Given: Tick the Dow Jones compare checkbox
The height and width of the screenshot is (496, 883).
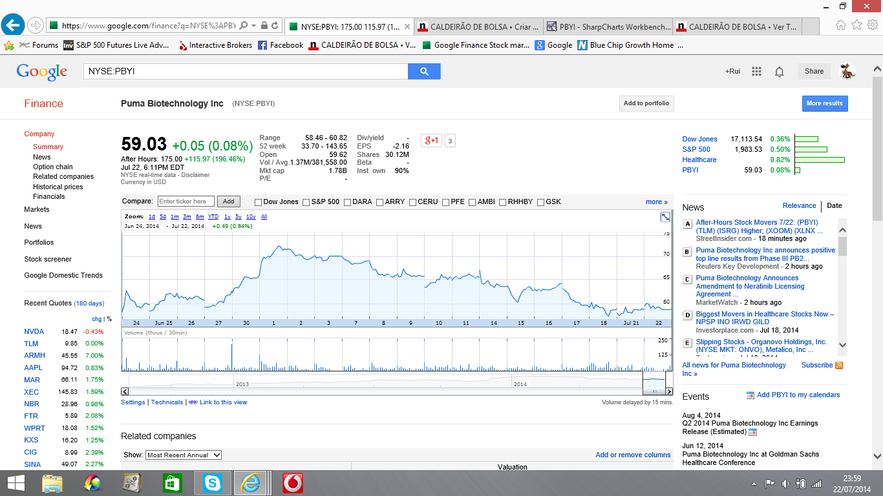Looking at the screenshot, I should pyautogui.click(x=259, y=202).
